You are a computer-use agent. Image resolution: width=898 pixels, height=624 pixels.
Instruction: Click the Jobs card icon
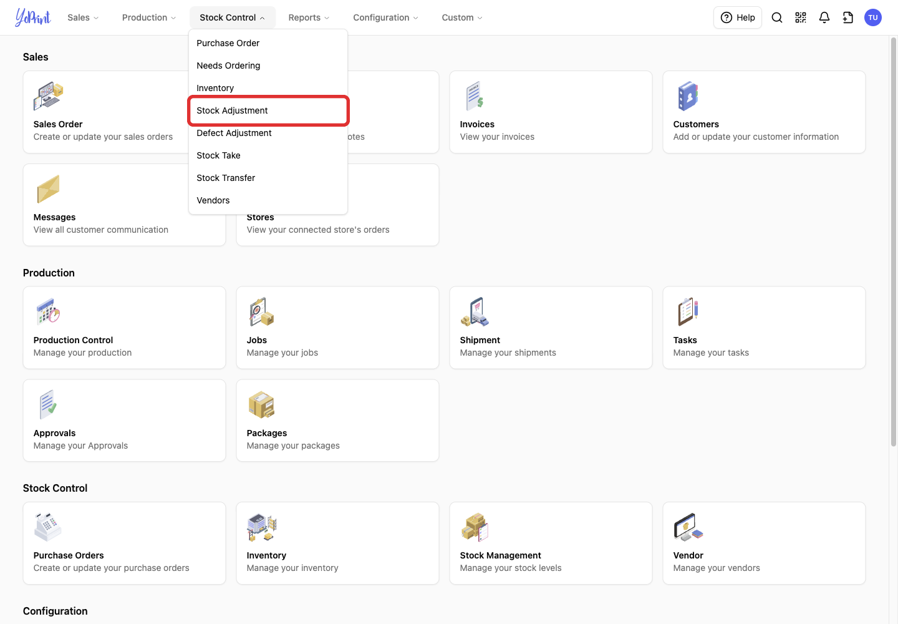tap(261, 312)
